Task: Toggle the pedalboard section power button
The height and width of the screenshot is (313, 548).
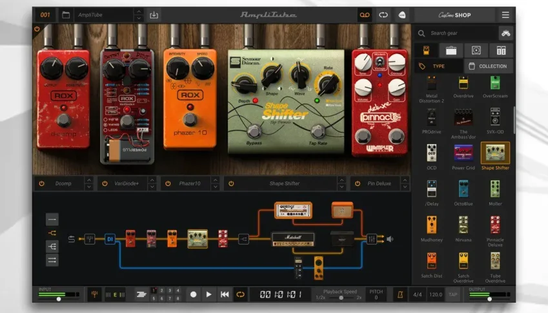Action: (x=37, y=29)
